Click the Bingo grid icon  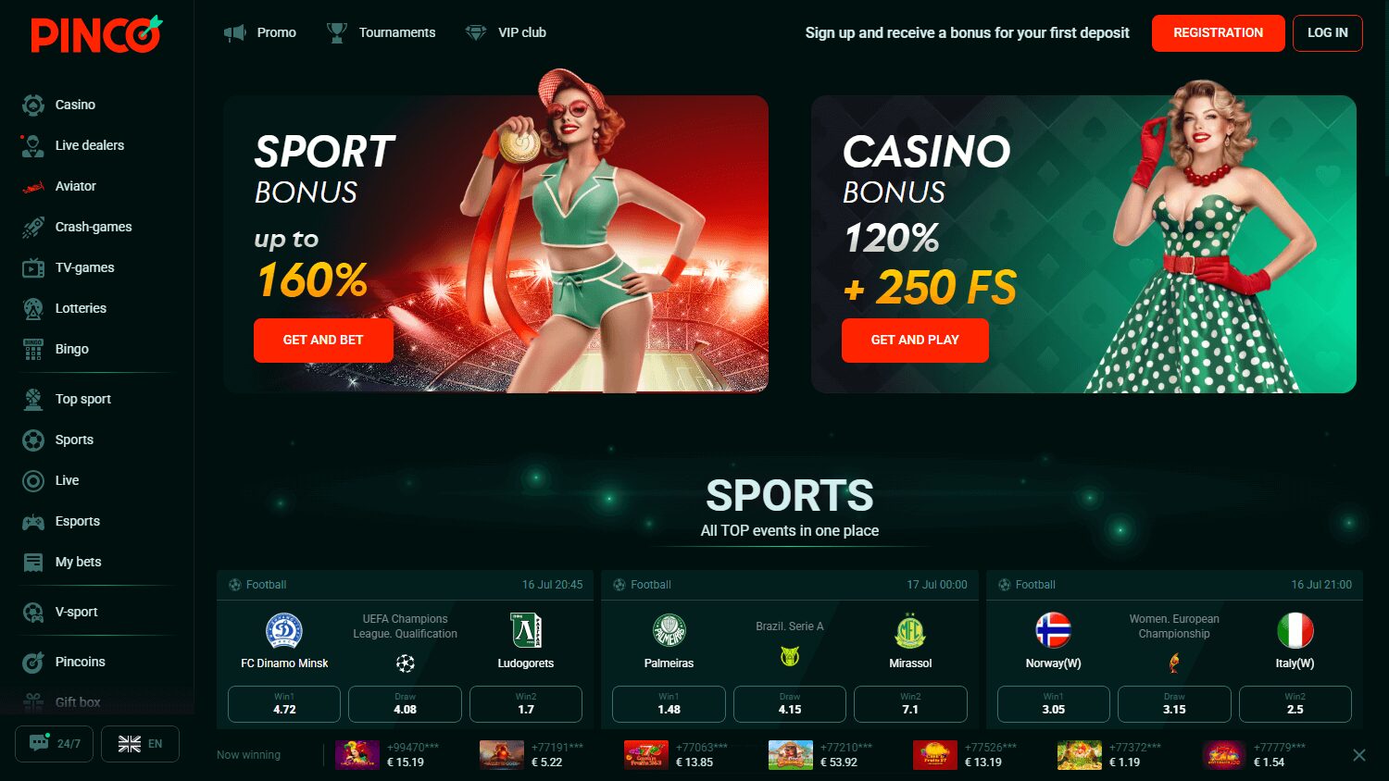[x=33, y=349]
